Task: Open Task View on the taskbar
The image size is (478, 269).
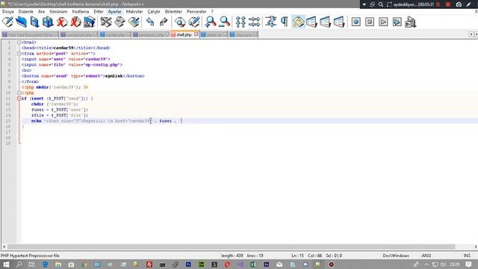Action: point(31,265)
